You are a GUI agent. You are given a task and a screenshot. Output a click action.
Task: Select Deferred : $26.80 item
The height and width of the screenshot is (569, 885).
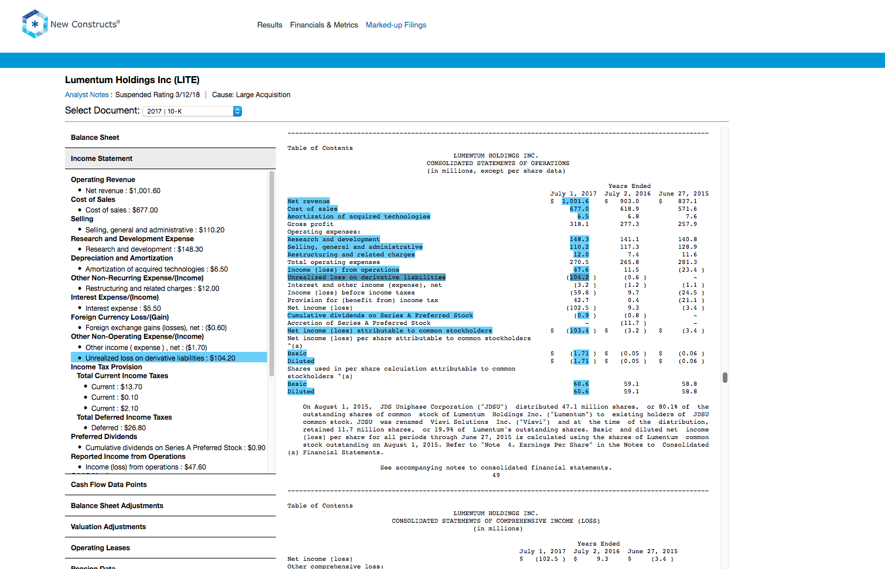(118, 428)
